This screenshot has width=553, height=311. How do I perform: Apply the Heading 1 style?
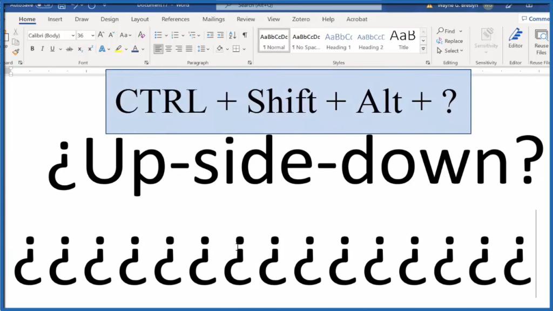coord(338,41)
